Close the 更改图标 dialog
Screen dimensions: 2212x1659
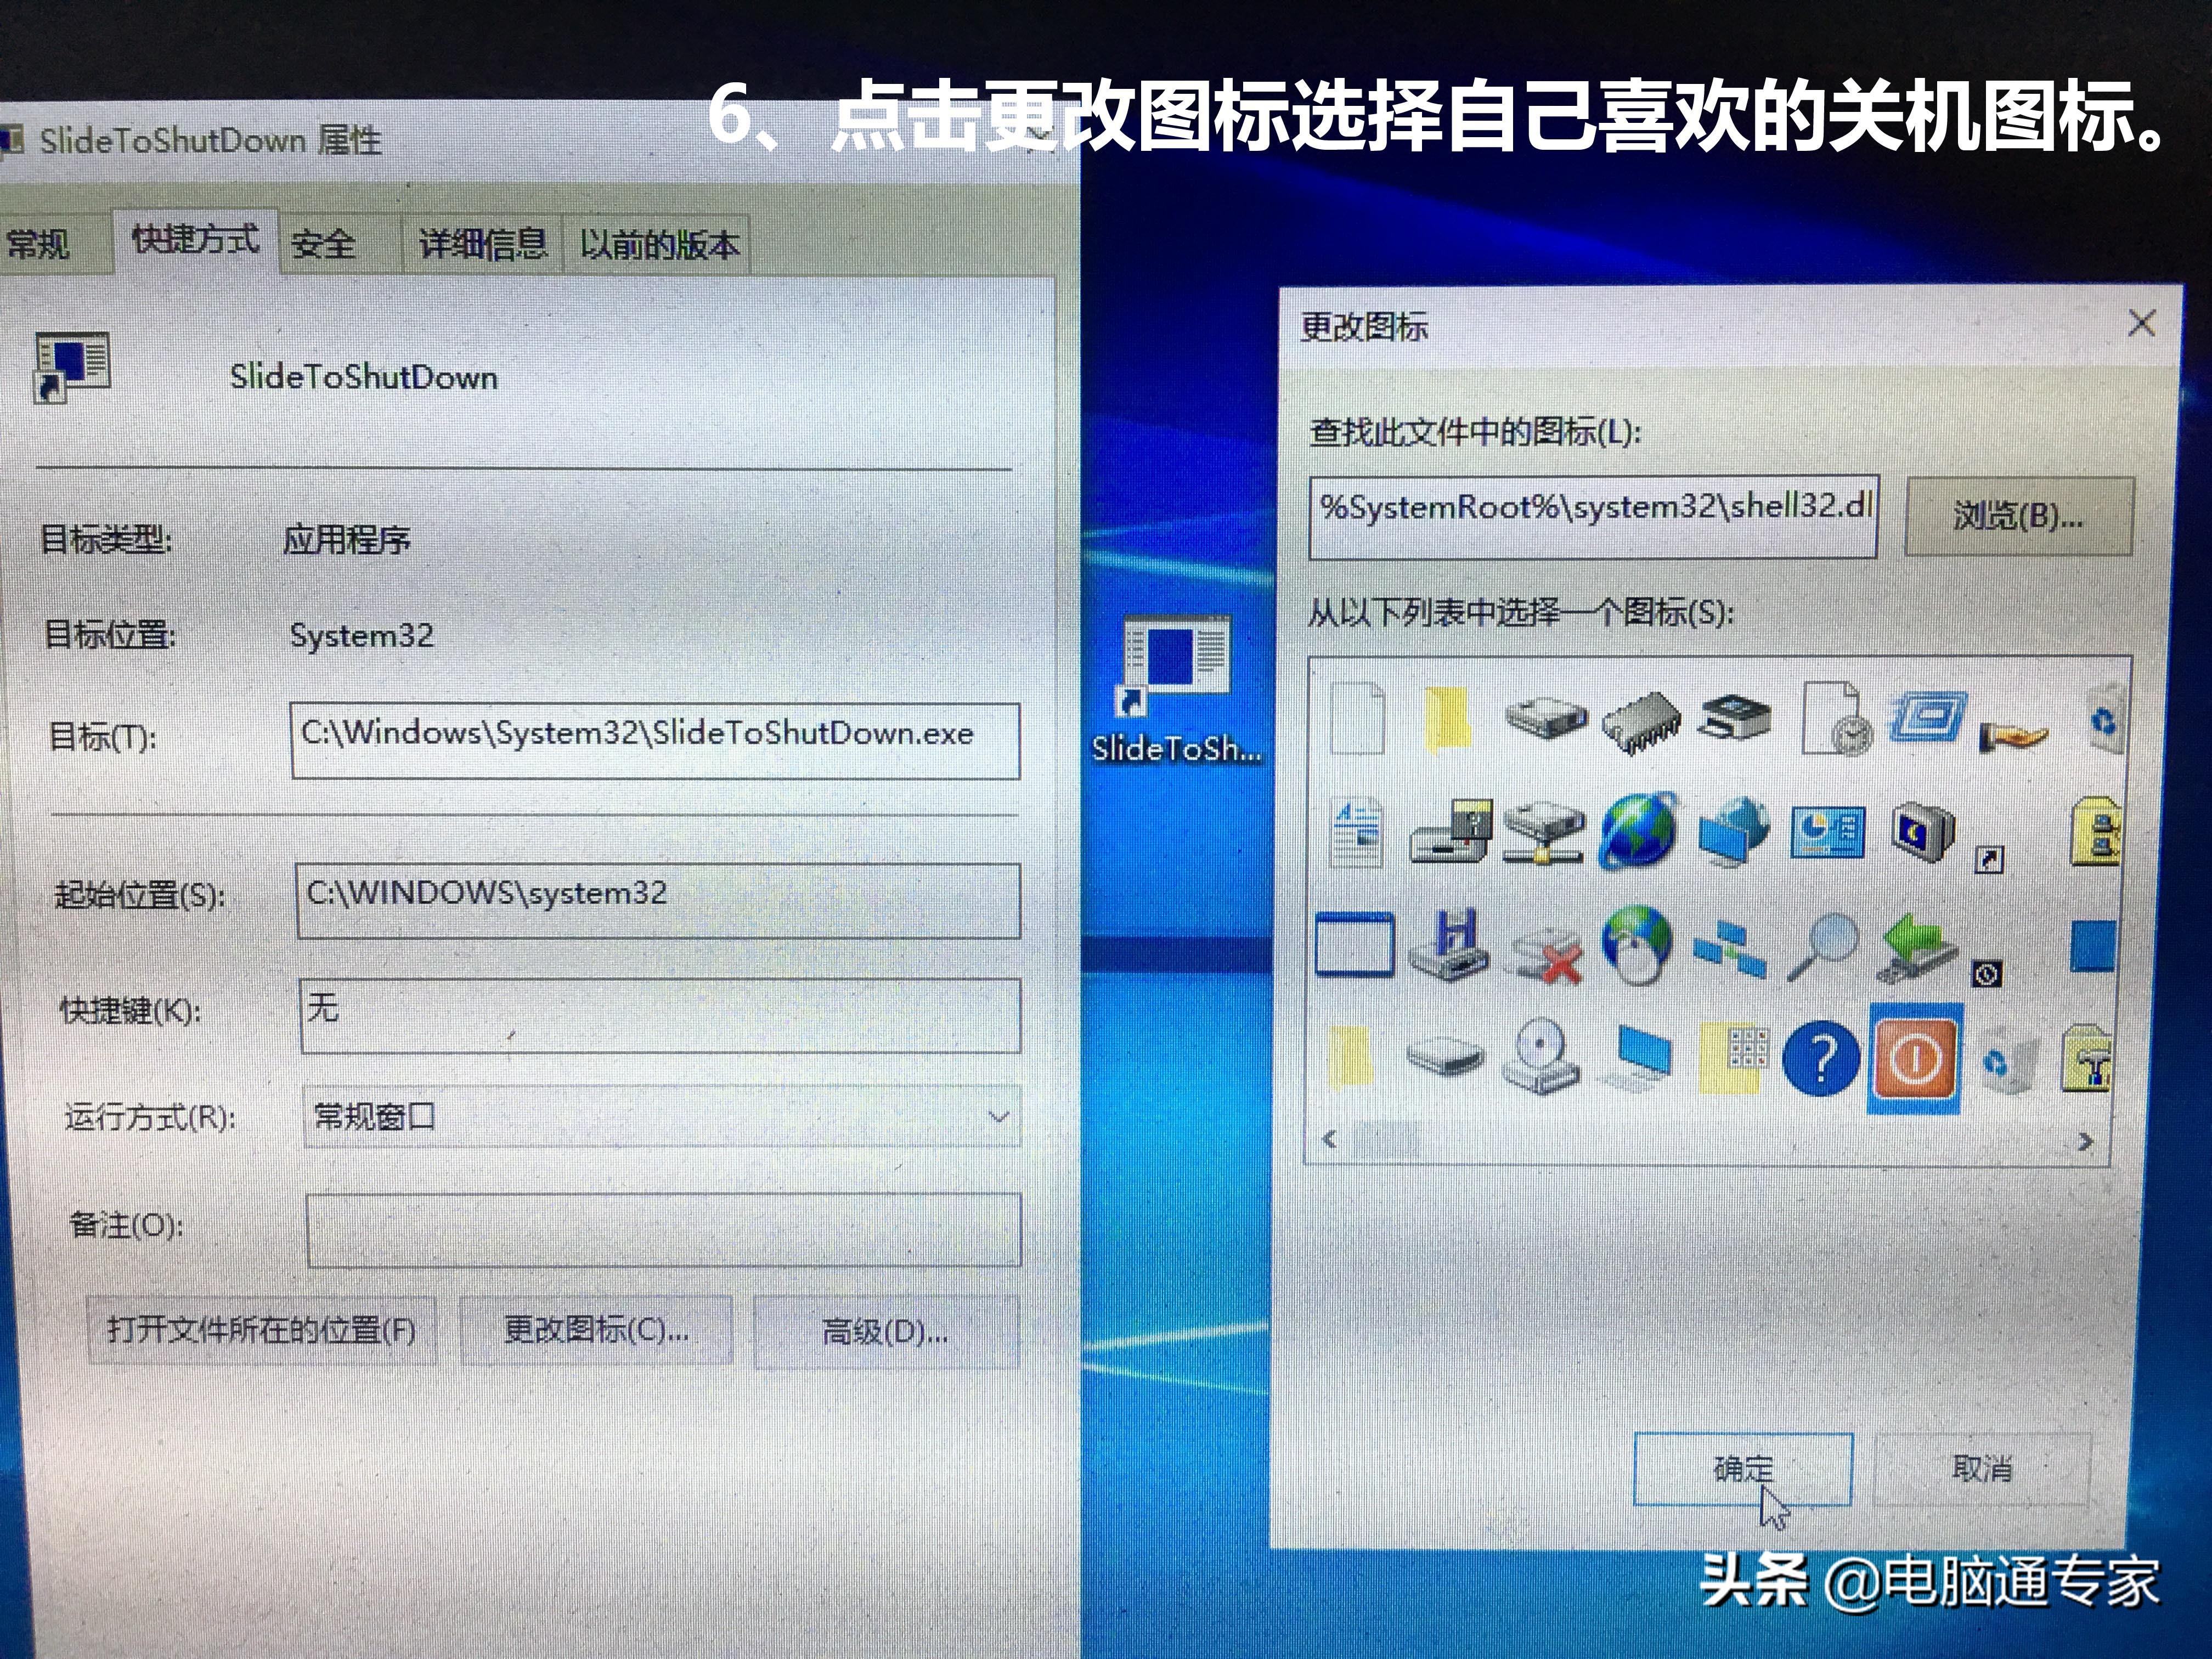[x=2141, y=323]
